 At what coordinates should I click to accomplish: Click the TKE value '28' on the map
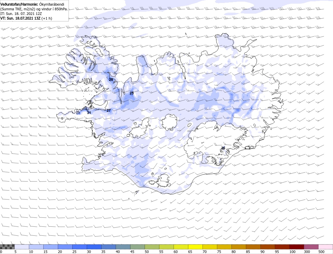pyautogui.click(x=111, y=80)
